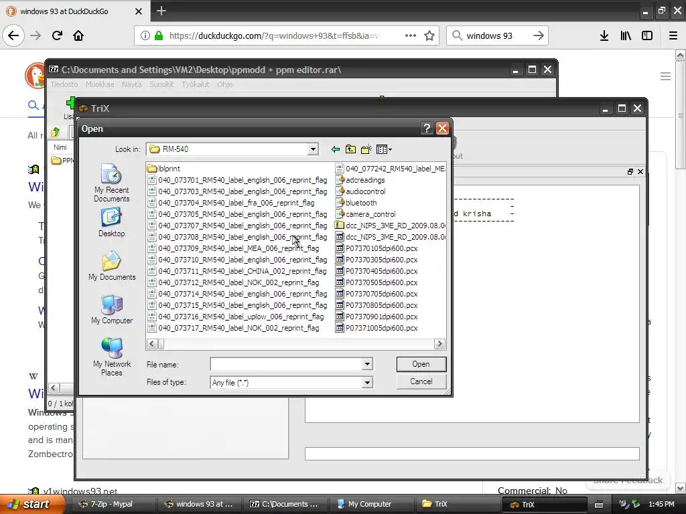Select the bluetooth file icon

(340, 202)
